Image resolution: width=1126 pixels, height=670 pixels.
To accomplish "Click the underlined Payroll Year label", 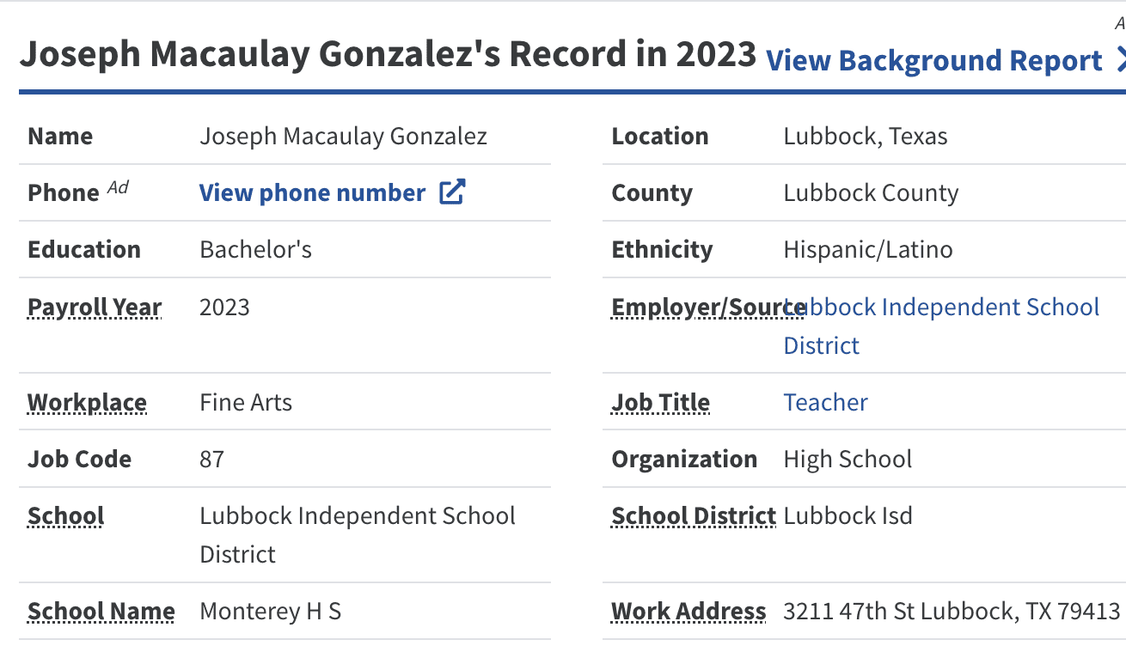I will pyautogui.click(x=95, y=308).
